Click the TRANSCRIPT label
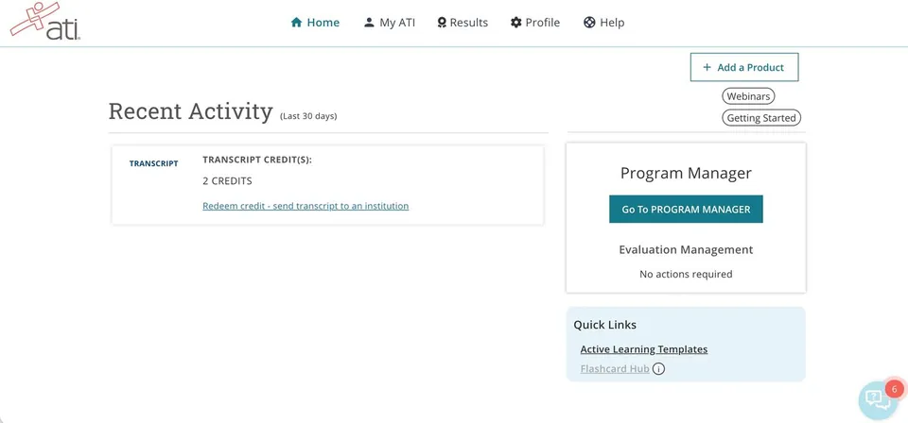This screenshot has width=908, height=423. click(153, 163)
